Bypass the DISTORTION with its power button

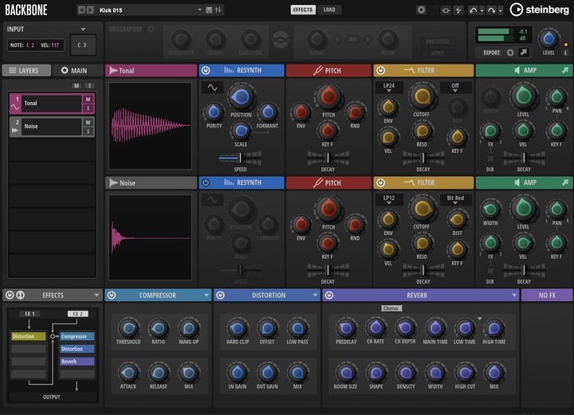(x=220, y=295)
